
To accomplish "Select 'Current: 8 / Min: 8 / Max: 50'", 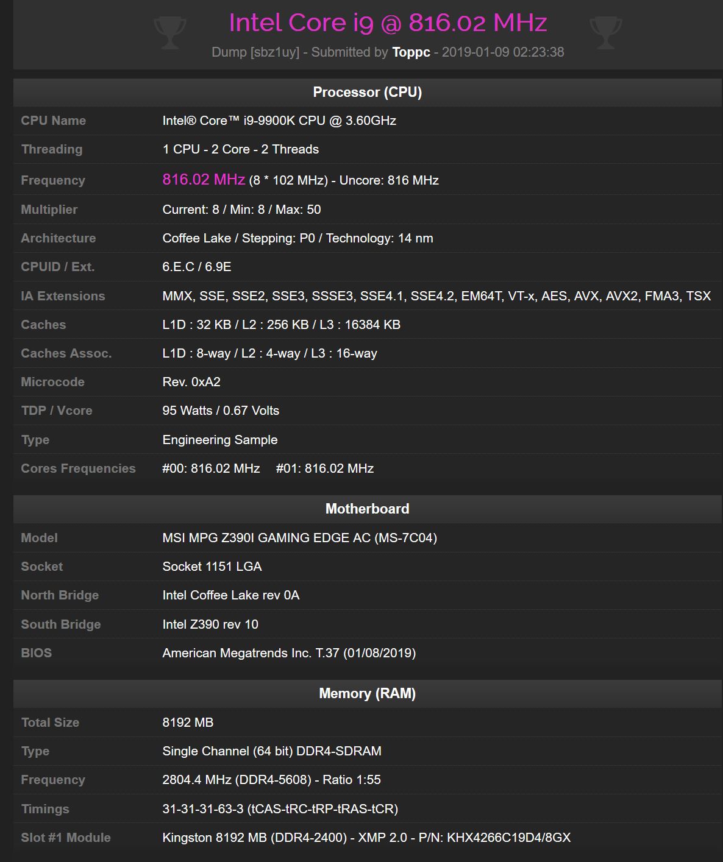I will point(241,210).
